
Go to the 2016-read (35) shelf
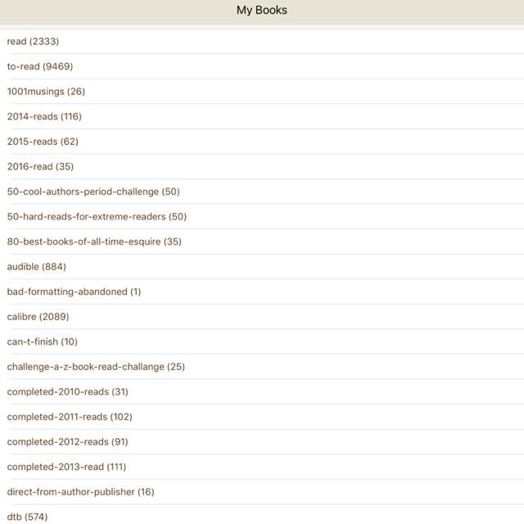40,166
